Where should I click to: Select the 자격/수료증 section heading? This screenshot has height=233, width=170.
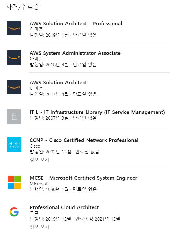[x=23, y=7]
